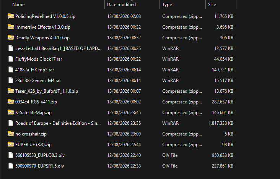Screen dimensions: 280x179
Task: Select the file name 23d138-Generic M4.rar
Action: pyautogui.click(x=38, y=81)
